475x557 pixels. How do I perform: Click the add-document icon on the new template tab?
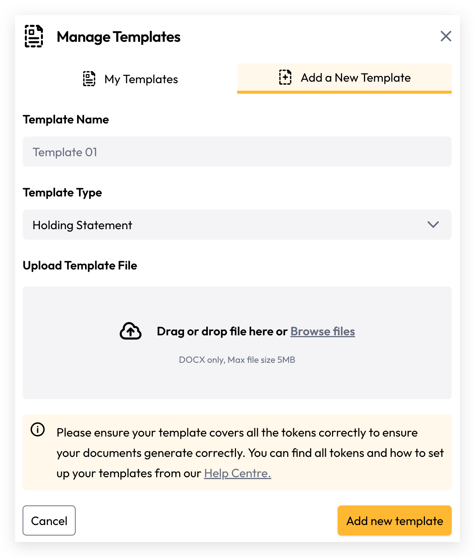(x=285, y=77)
